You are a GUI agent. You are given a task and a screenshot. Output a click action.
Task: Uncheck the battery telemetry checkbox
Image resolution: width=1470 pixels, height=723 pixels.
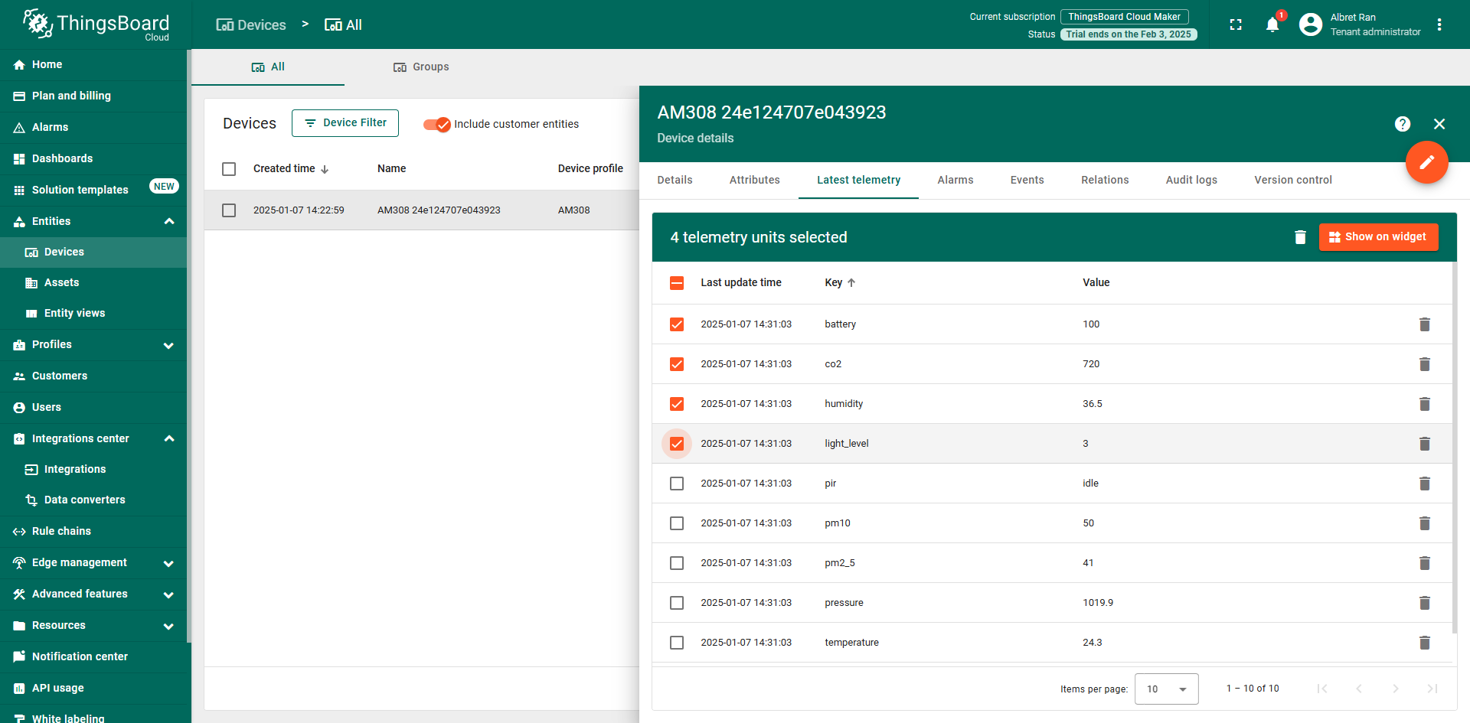[x=677, y=324]
